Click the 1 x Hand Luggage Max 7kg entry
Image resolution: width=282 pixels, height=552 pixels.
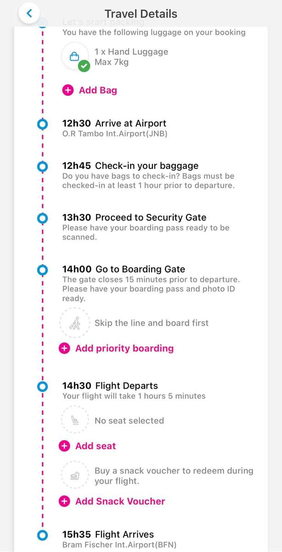[x=131, y=57]
